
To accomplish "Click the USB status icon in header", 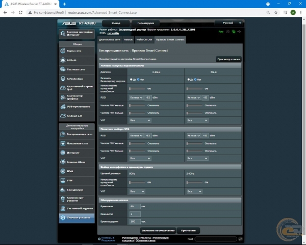I will [240, 32].
